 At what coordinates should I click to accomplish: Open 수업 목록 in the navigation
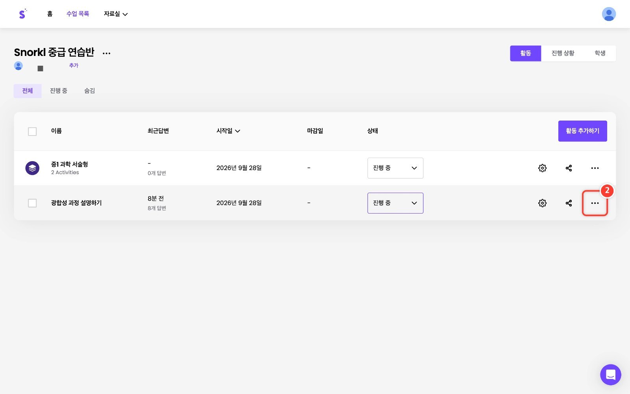point(78,14)
